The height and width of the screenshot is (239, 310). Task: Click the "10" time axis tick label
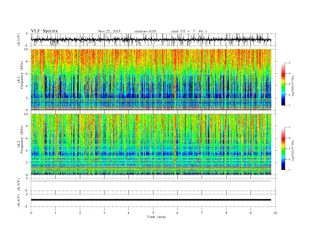coord(275,213)
